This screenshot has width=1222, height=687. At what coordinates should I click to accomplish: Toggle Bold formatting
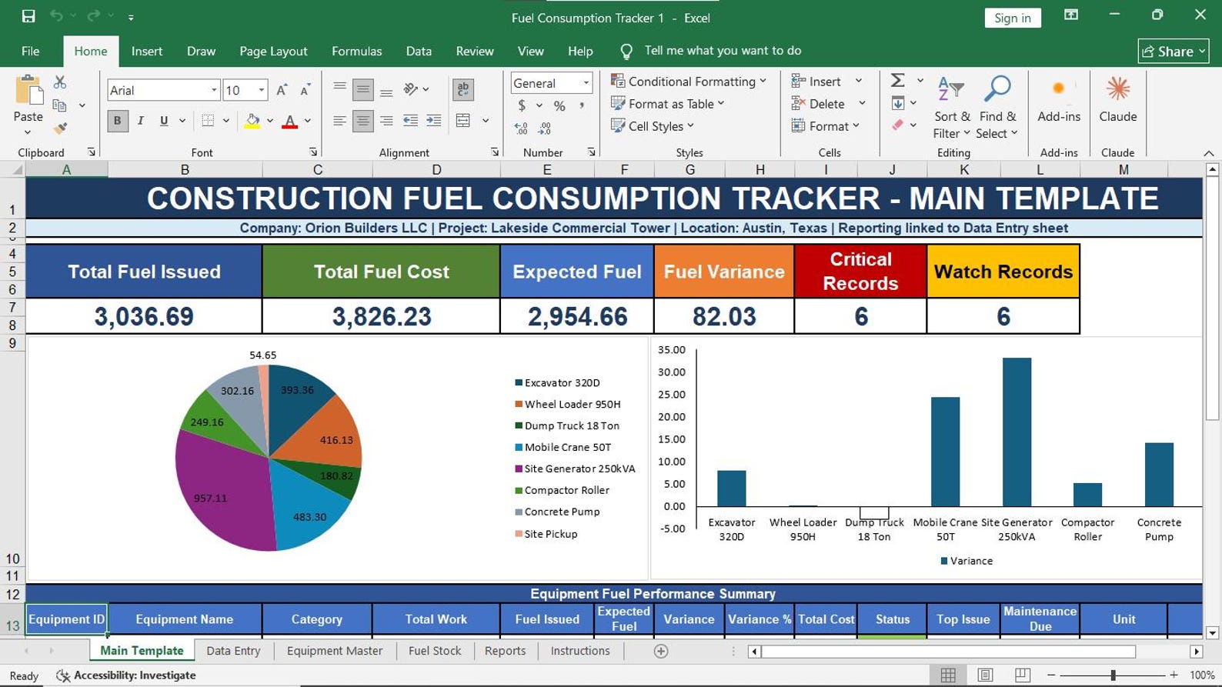tap(118, 121)
